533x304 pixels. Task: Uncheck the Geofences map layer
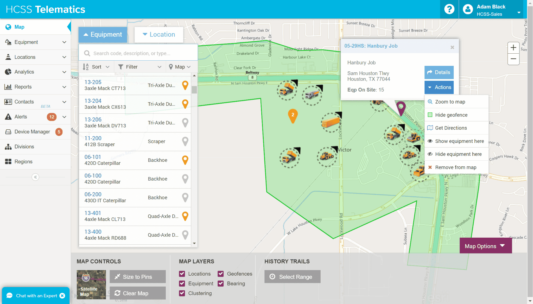[x=221, y=274]
